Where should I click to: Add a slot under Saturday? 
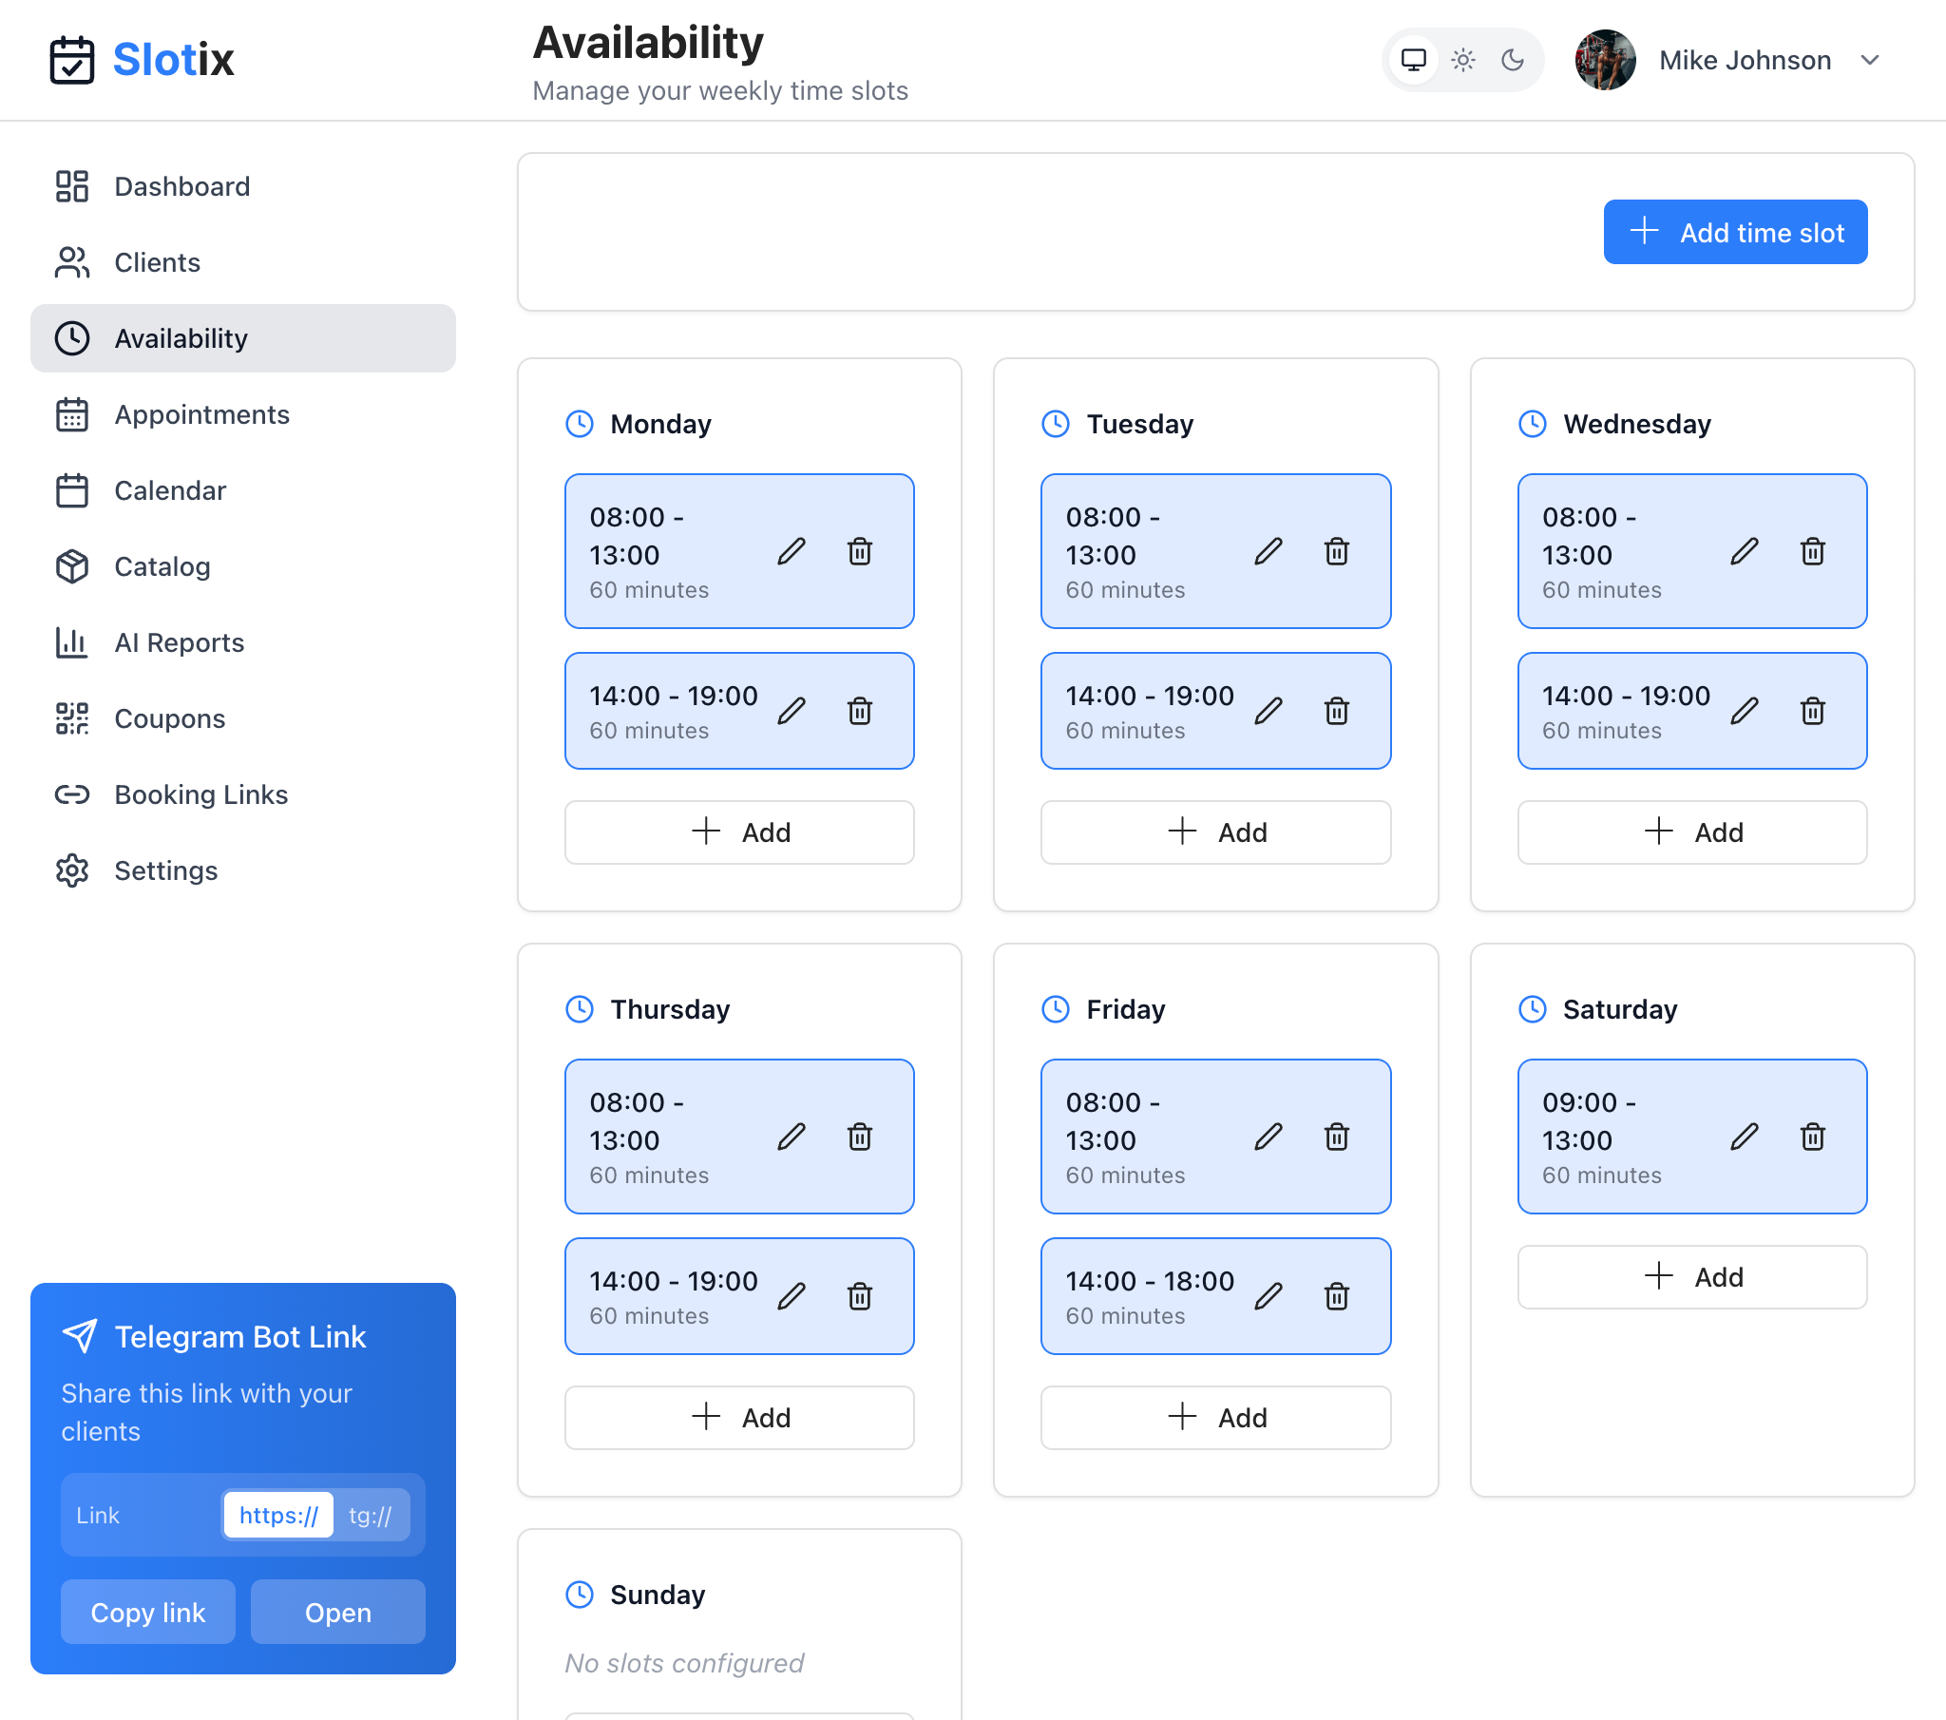[1691, 1276]
